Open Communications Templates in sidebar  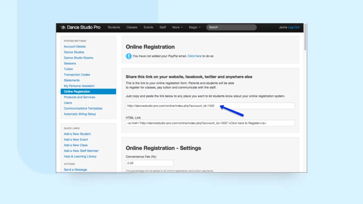pyautogui.click(x=83, y=108)
